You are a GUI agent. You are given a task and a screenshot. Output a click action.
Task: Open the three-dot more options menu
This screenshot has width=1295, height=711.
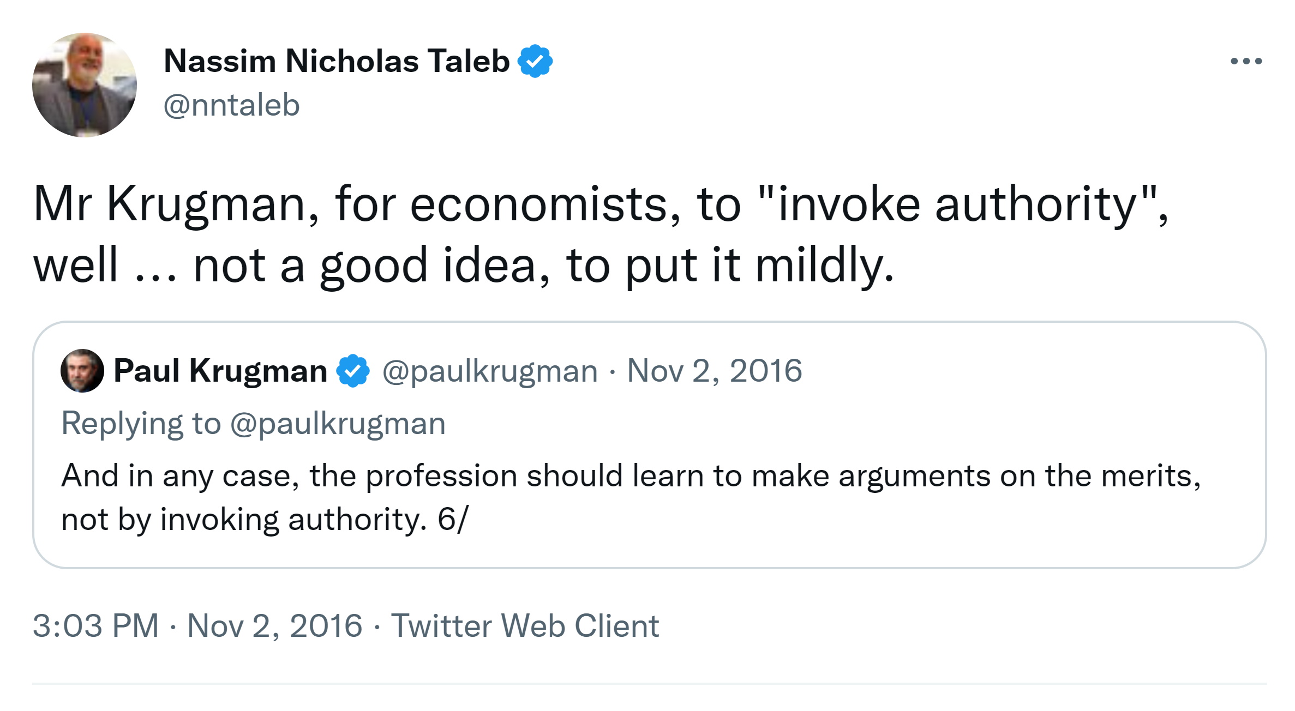[1246, 61]
